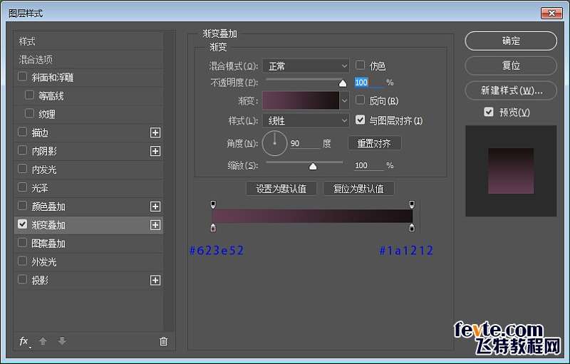Uncheck 与图层对齐 checkbox
The width and height of the screenshot is (570, 364).
click(x=360, y=120)
